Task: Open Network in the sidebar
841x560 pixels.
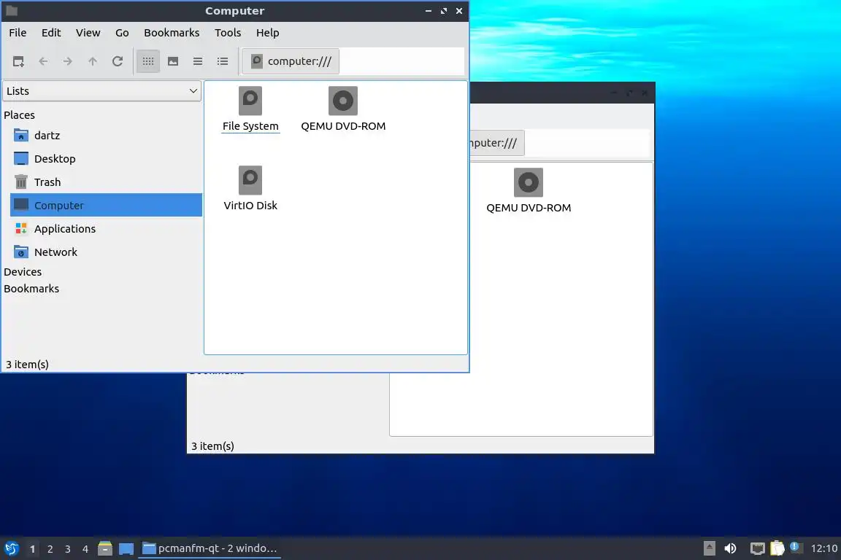Action: point(106,252)
